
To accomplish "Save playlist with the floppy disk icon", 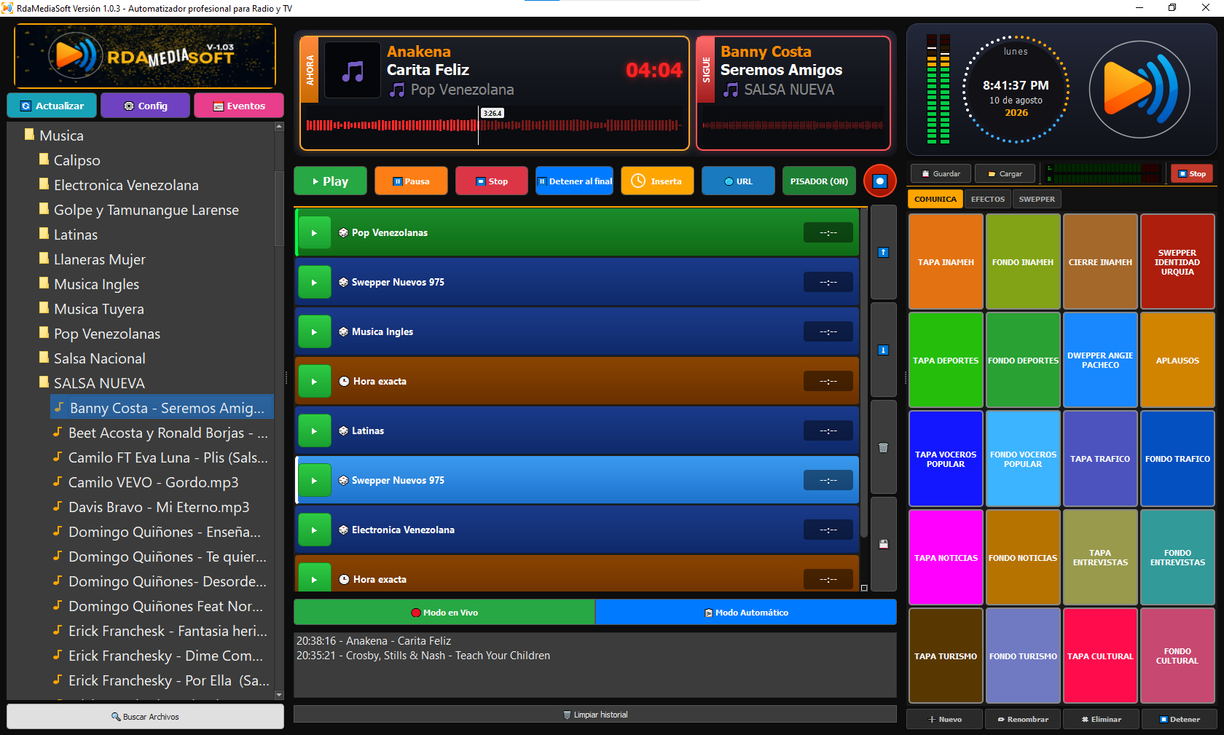I will tap(883, 544).
